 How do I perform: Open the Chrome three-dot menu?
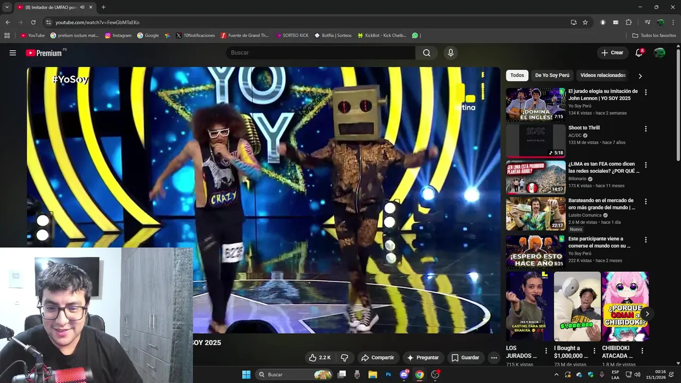coord(673,22)
